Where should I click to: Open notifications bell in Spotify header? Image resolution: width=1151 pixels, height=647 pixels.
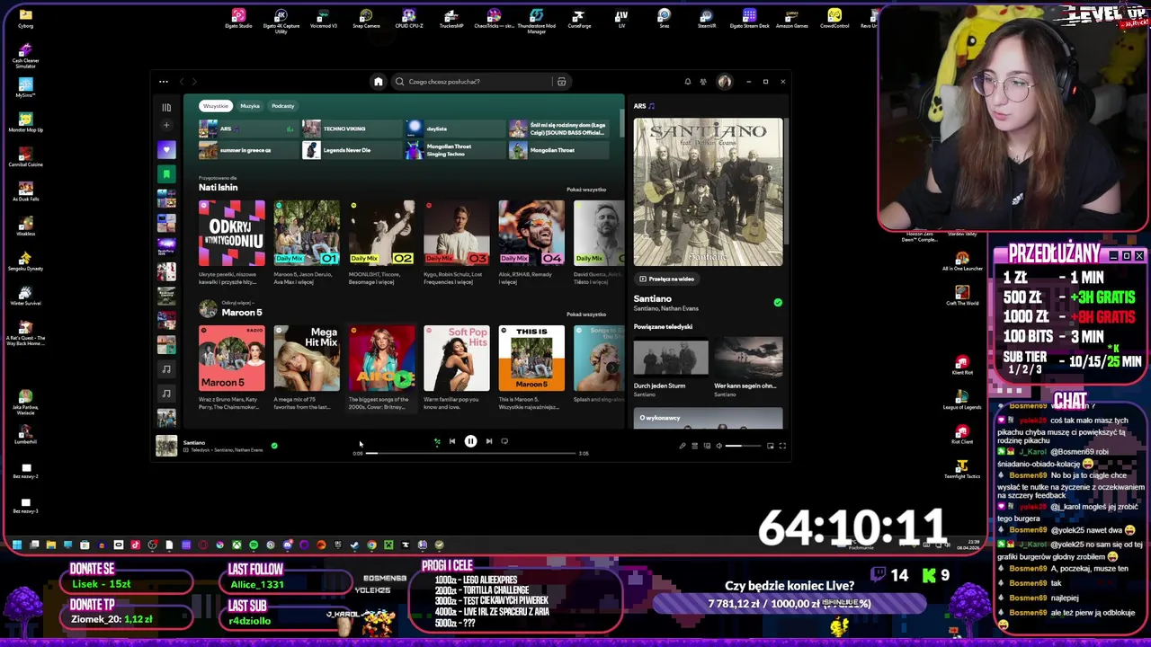click(688, 82)
